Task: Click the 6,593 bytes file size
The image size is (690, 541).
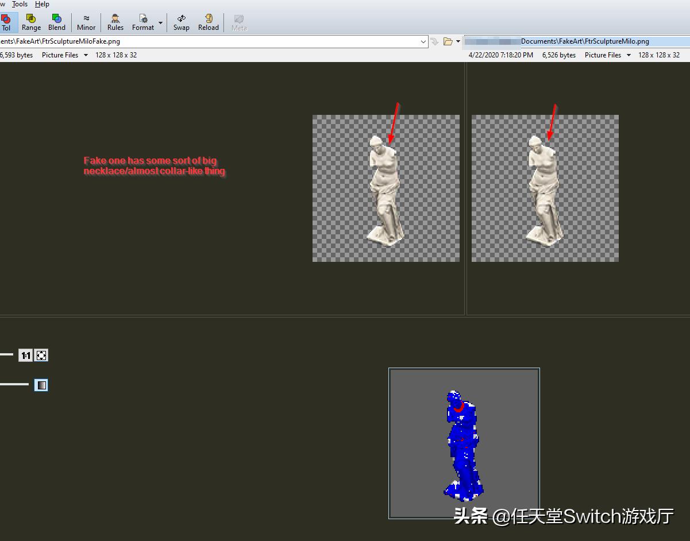Action: click(17, 55)
